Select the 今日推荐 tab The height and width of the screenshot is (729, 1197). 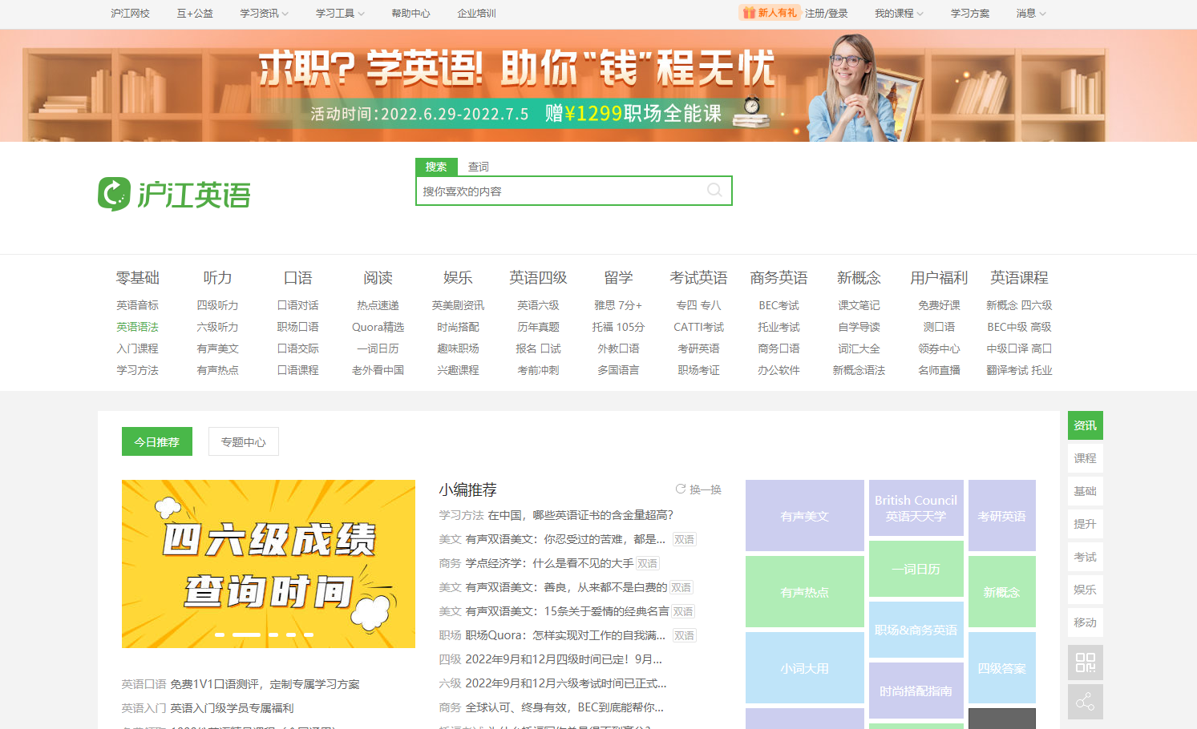pos(157,441)
